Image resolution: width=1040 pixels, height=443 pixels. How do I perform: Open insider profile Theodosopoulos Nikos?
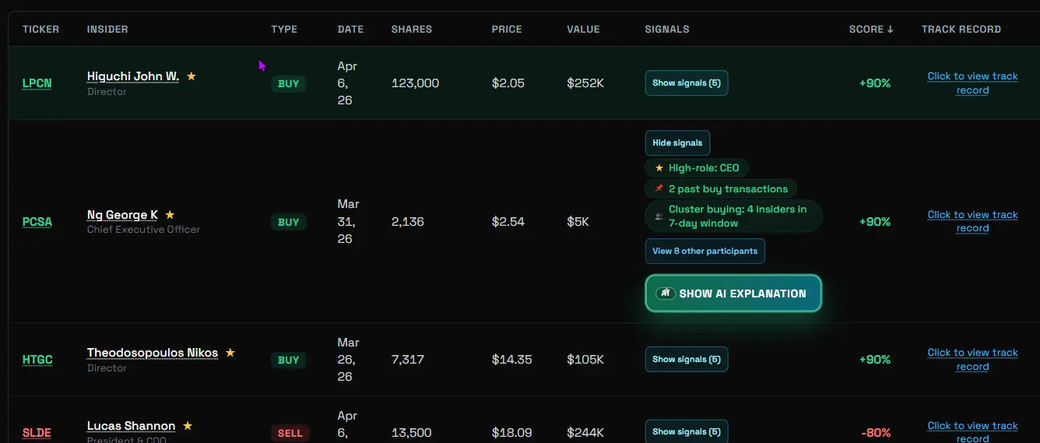click(x=153, y=353)
